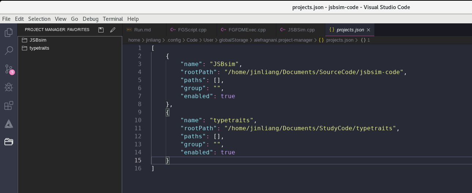The width and height of the screenshot is (472, 193).
Task: Open the Debug view bug icon
Action: (x=9, y=87)
